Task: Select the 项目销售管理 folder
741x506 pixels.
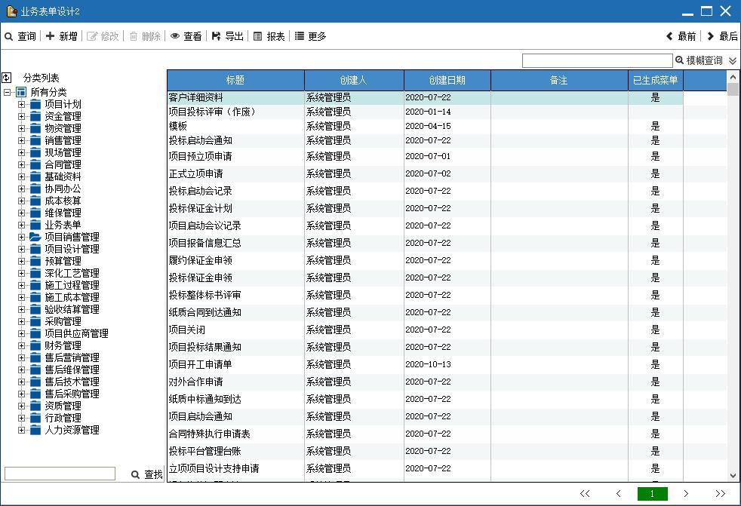Action: (71, 237)
